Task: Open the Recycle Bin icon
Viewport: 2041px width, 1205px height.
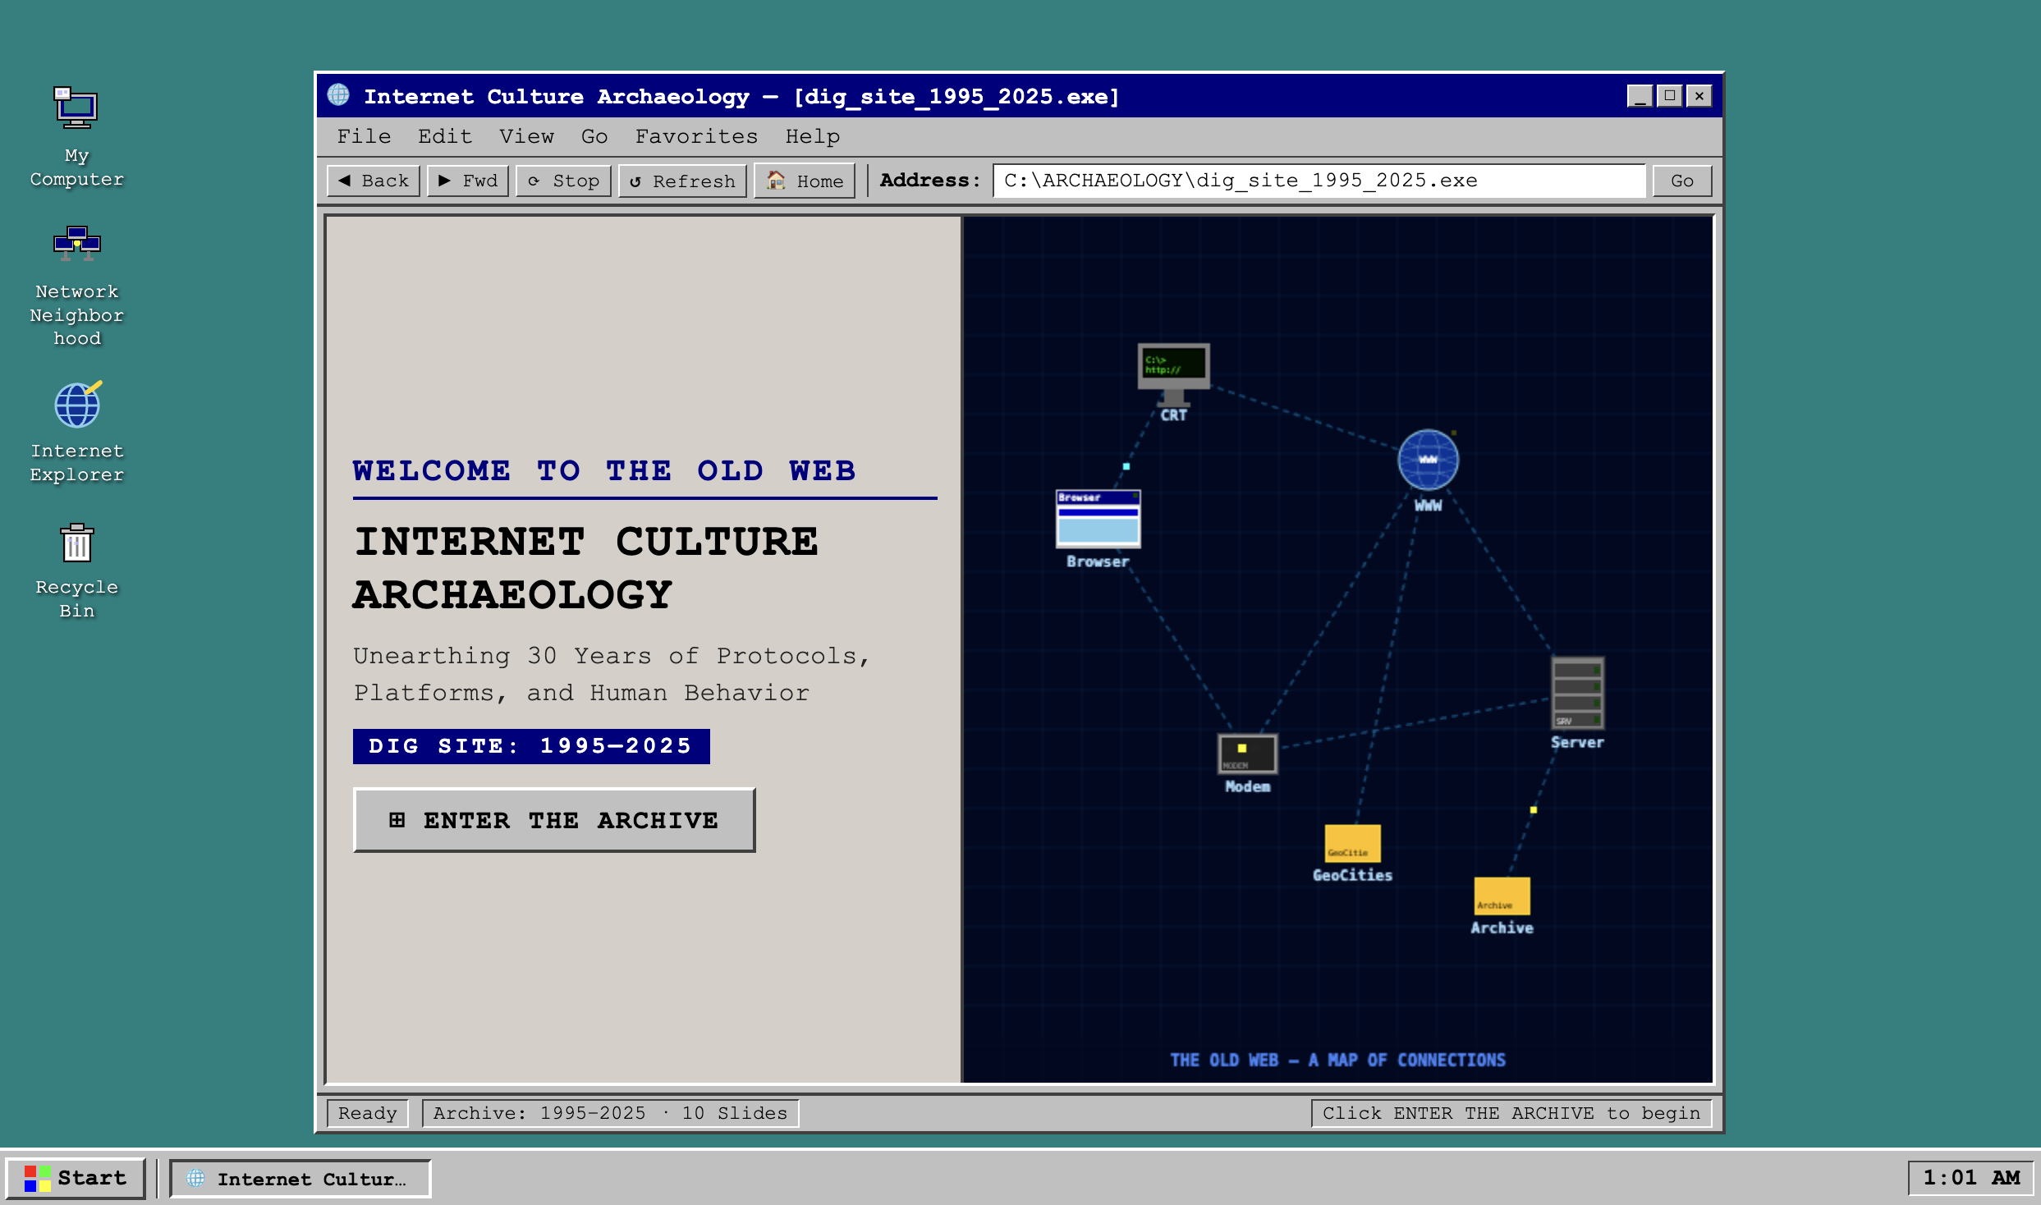Action: tap(76, 570)
